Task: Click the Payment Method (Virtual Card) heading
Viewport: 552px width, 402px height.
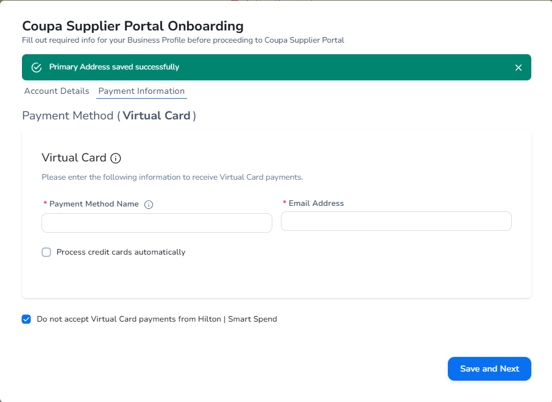Action: point(109,116)
